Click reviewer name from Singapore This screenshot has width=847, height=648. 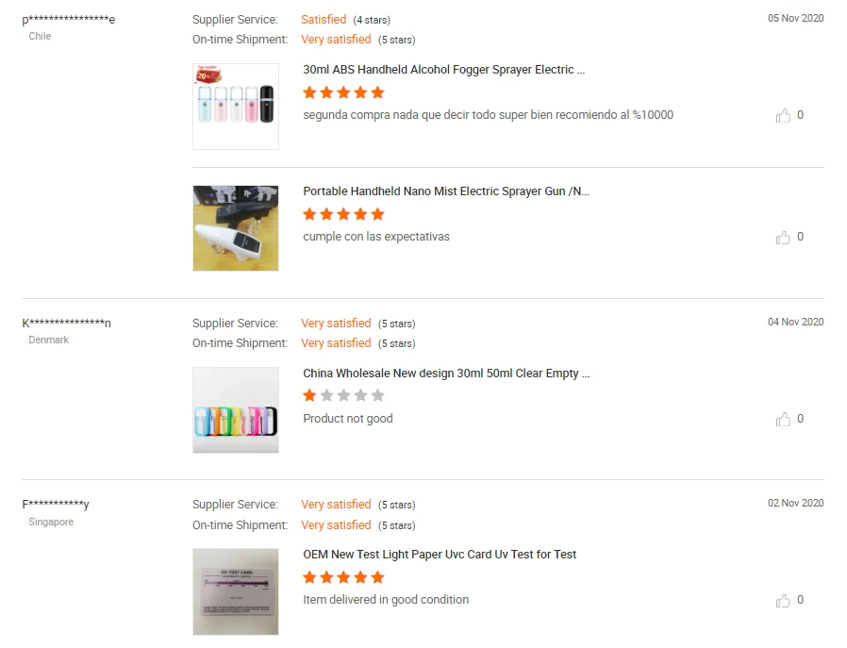click(x=56, y=505)
